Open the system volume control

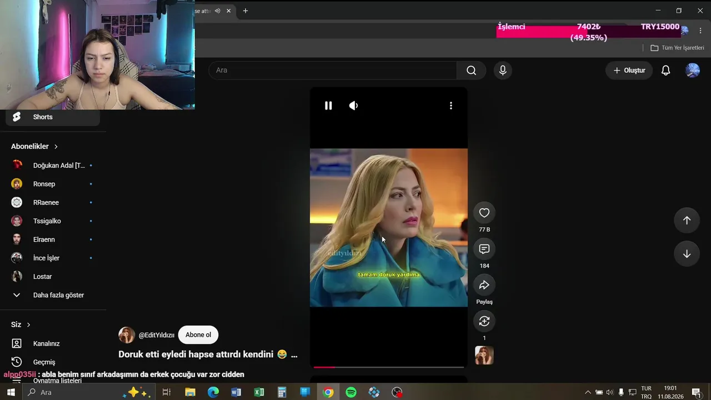(610, 392)
